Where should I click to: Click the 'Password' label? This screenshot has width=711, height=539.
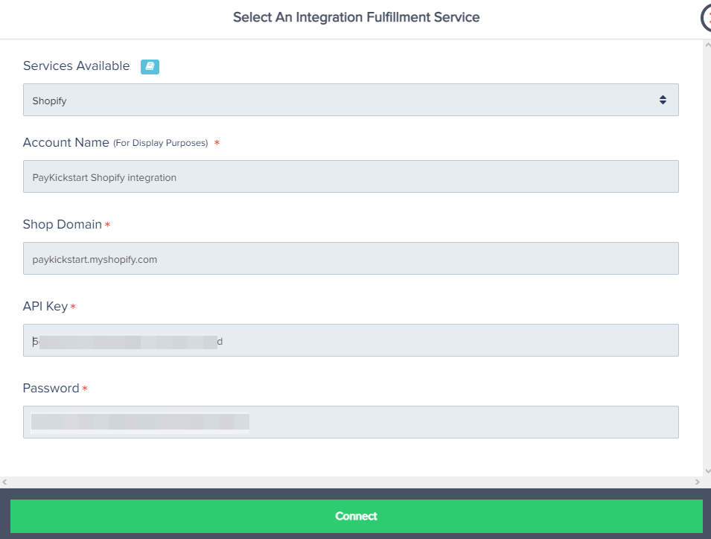pos(51,388)
